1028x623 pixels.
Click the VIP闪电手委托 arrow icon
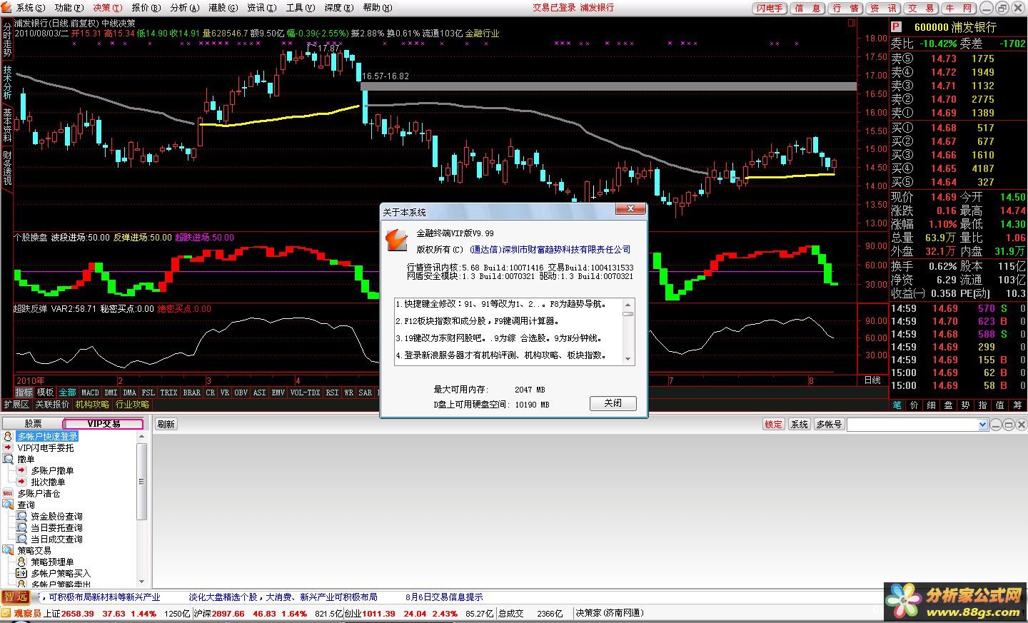[8, 447]
